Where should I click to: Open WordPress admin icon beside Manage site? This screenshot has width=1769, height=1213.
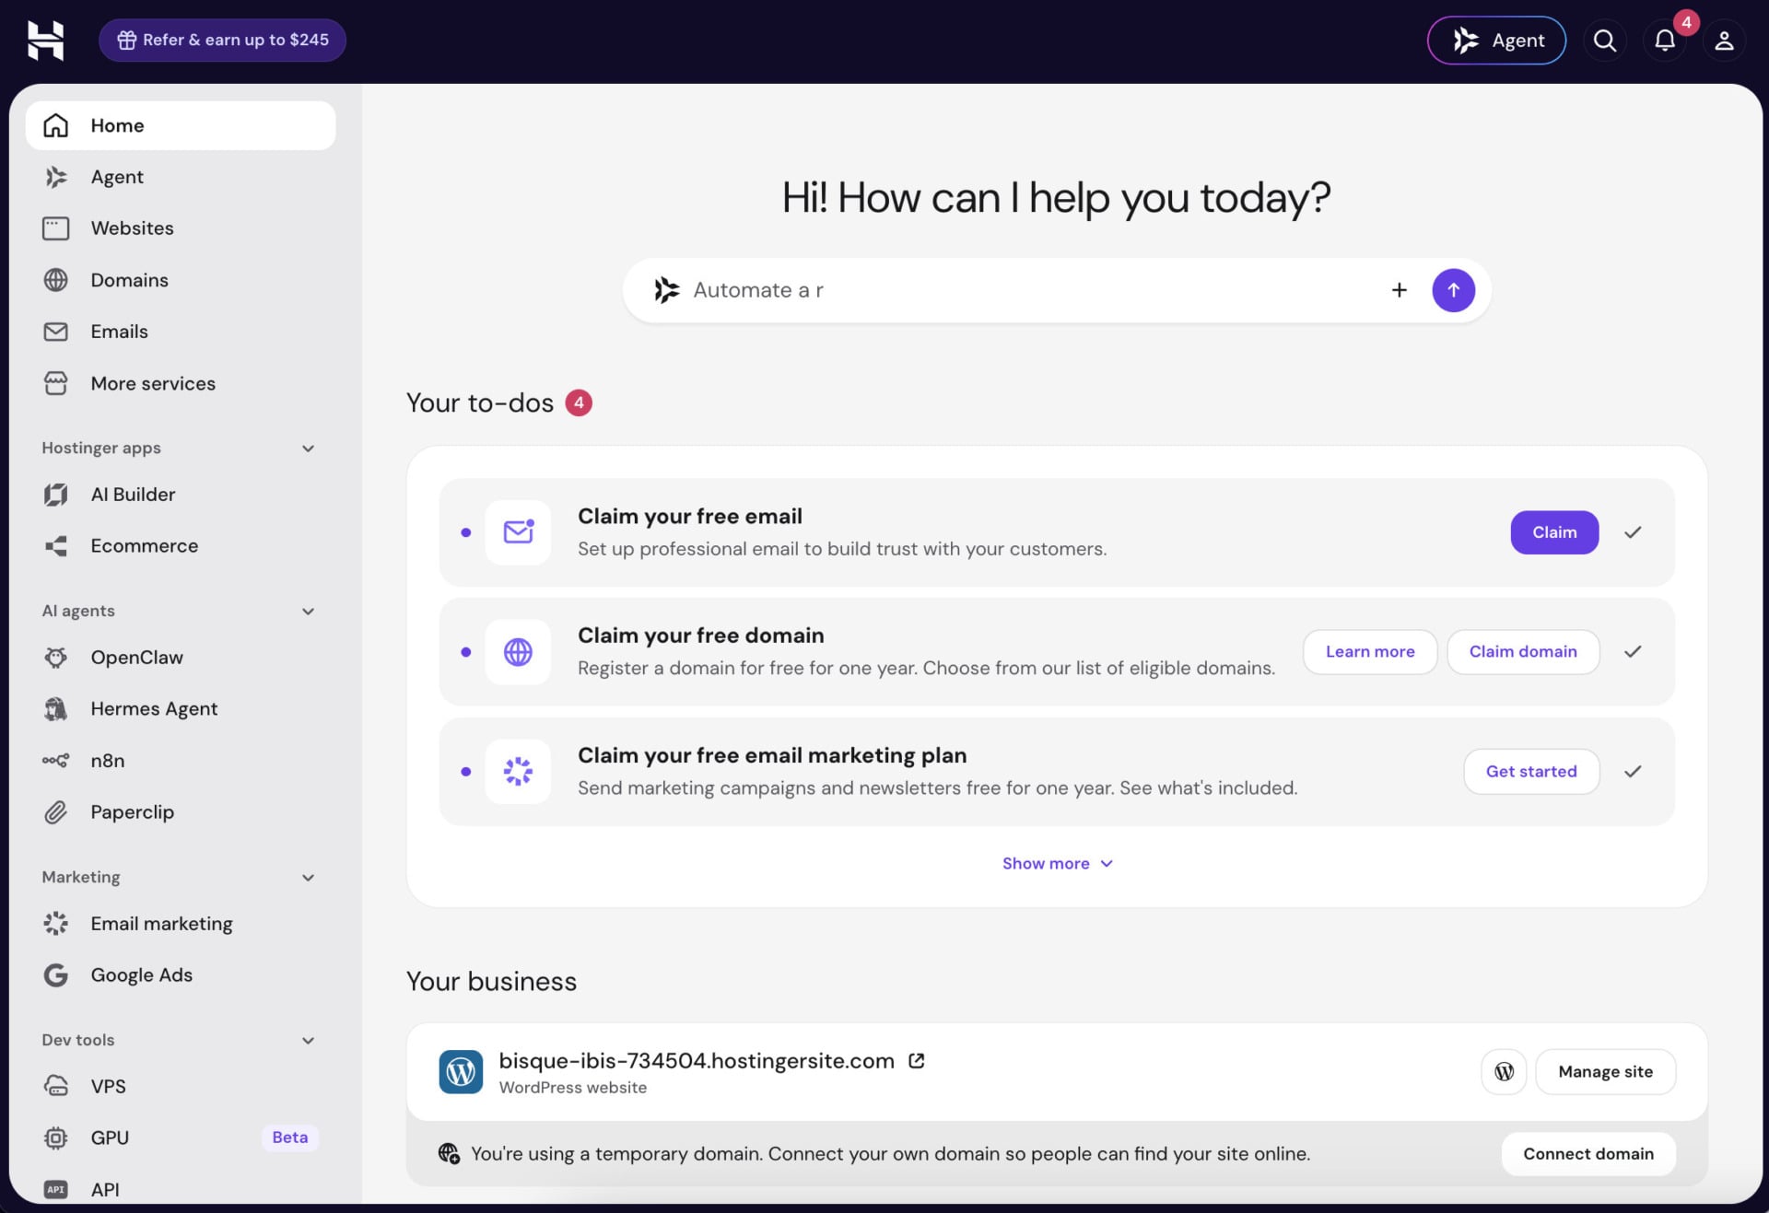pos(1504,1072)
